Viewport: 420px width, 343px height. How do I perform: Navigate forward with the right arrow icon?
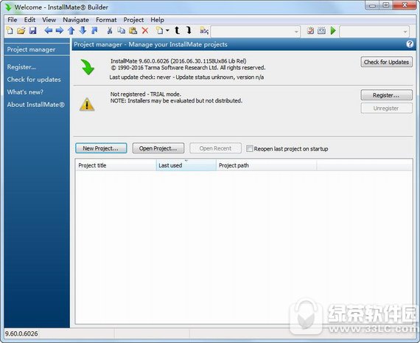tap(60, 30)
